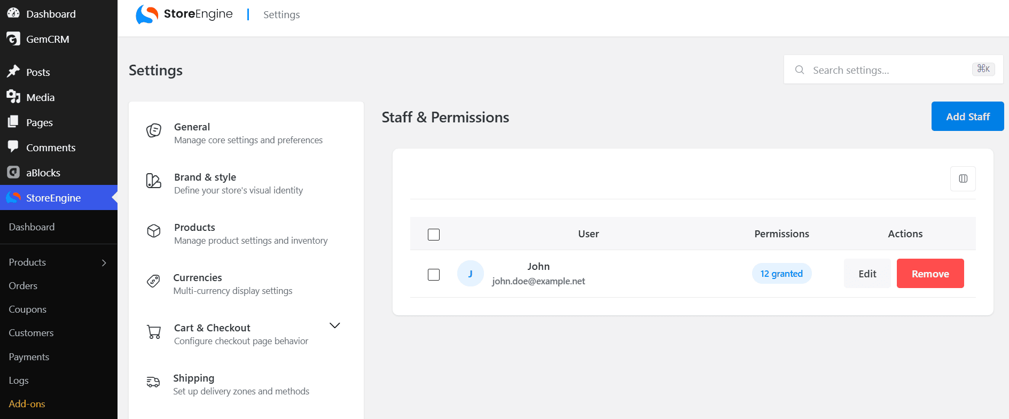1009x419 pixels.
Task: Click the Media library icon
Action: (x=13, y=97)
